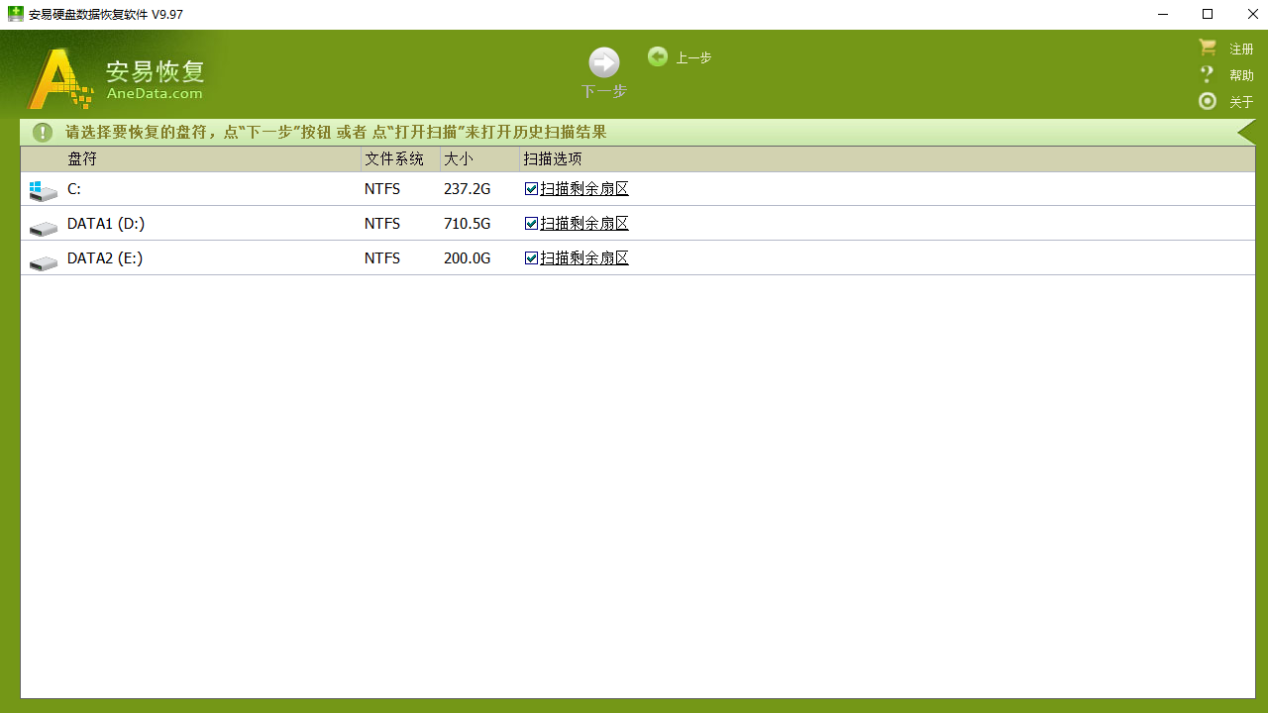Click the About circle icon
This screenshot has height=713, width=1268.
pos(1207,101)
